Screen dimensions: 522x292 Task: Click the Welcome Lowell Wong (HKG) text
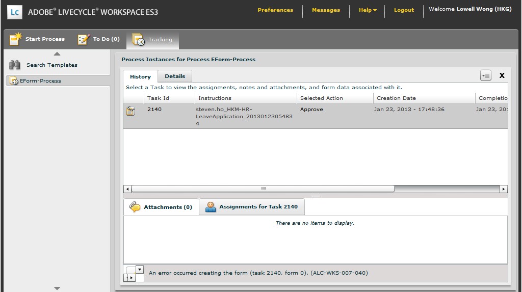coord(470,9)
